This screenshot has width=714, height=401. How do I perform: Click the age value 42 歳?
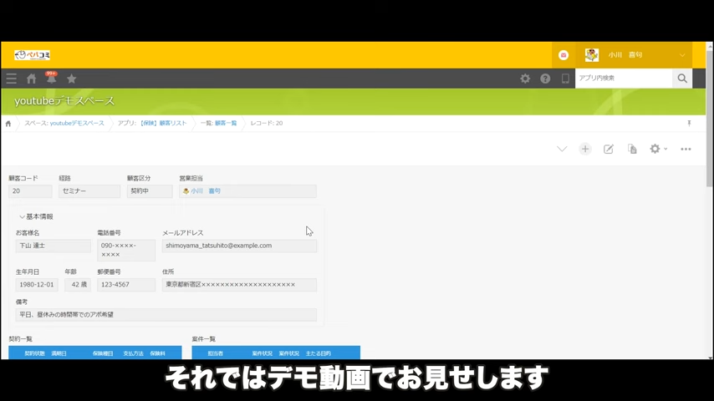click(x=78, y=285)
